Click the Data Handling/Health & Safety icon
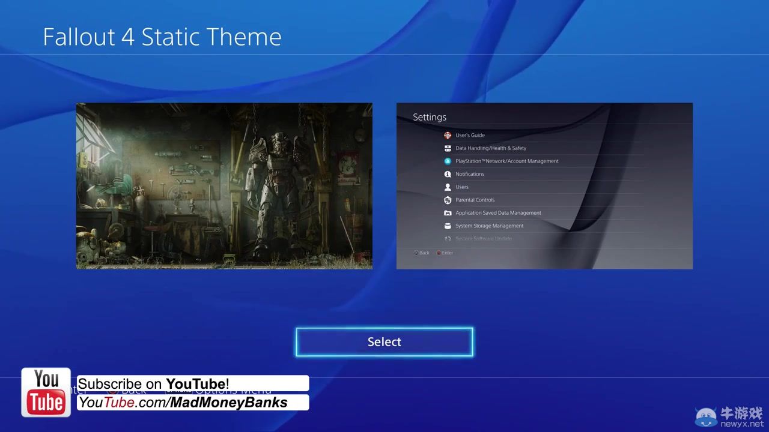The width and height of the screenshot is (769, 432). tap(448, 148)
